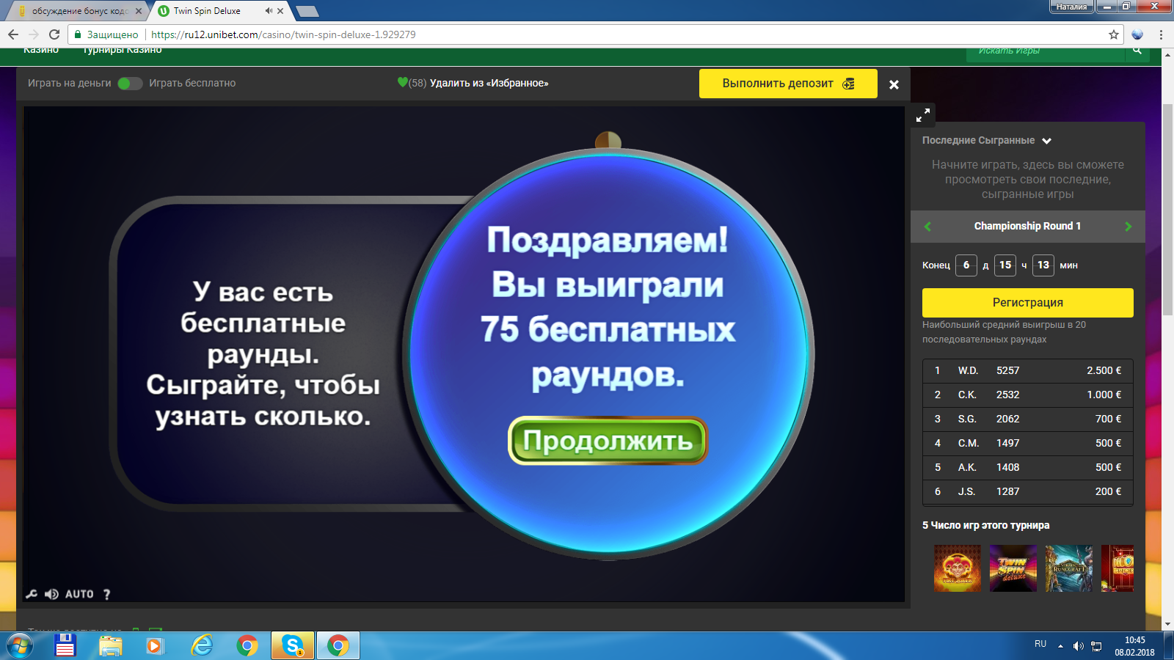1174x660 pixels.
Task: Click the secure site padlock icon
Action: click(x=78, y=34)
